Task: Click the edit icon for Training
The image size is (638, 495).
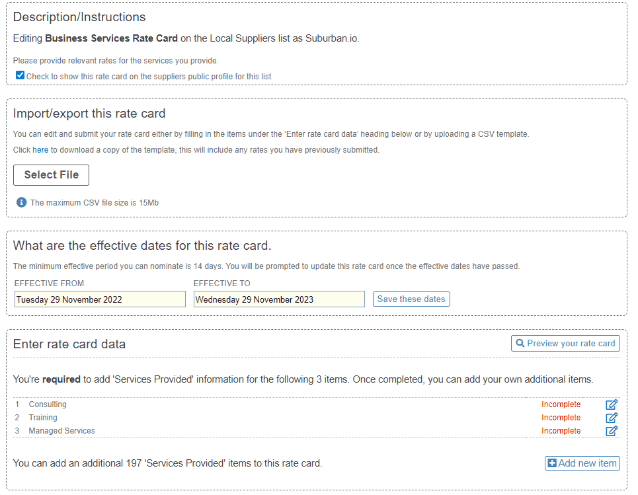Action: (x=611, y=418)
